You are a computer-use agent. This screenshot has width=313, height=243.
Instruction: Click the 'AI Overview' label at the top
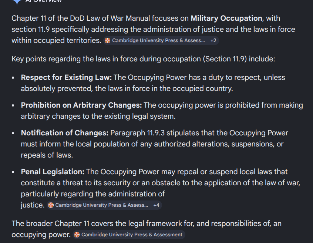tap(44, 1)
